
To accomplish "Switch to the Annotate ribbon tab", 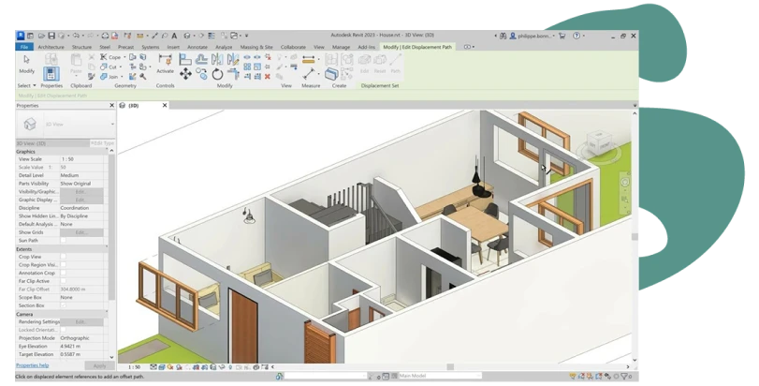I will [x=197, y=47].
